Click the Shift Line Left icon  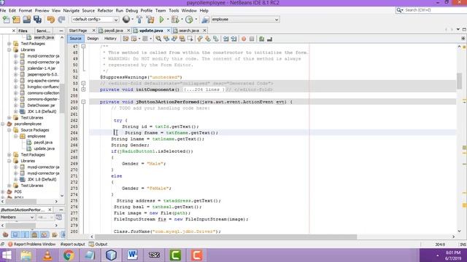pos(226,39)
